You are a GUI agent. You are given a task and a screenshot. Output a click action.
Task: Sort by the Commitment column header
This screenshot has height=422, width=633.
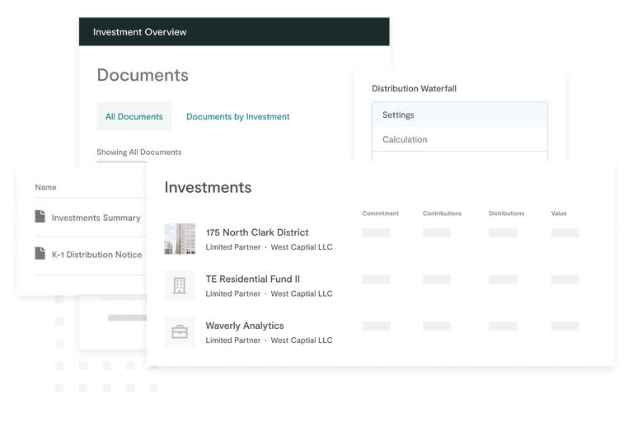point(380,213)
